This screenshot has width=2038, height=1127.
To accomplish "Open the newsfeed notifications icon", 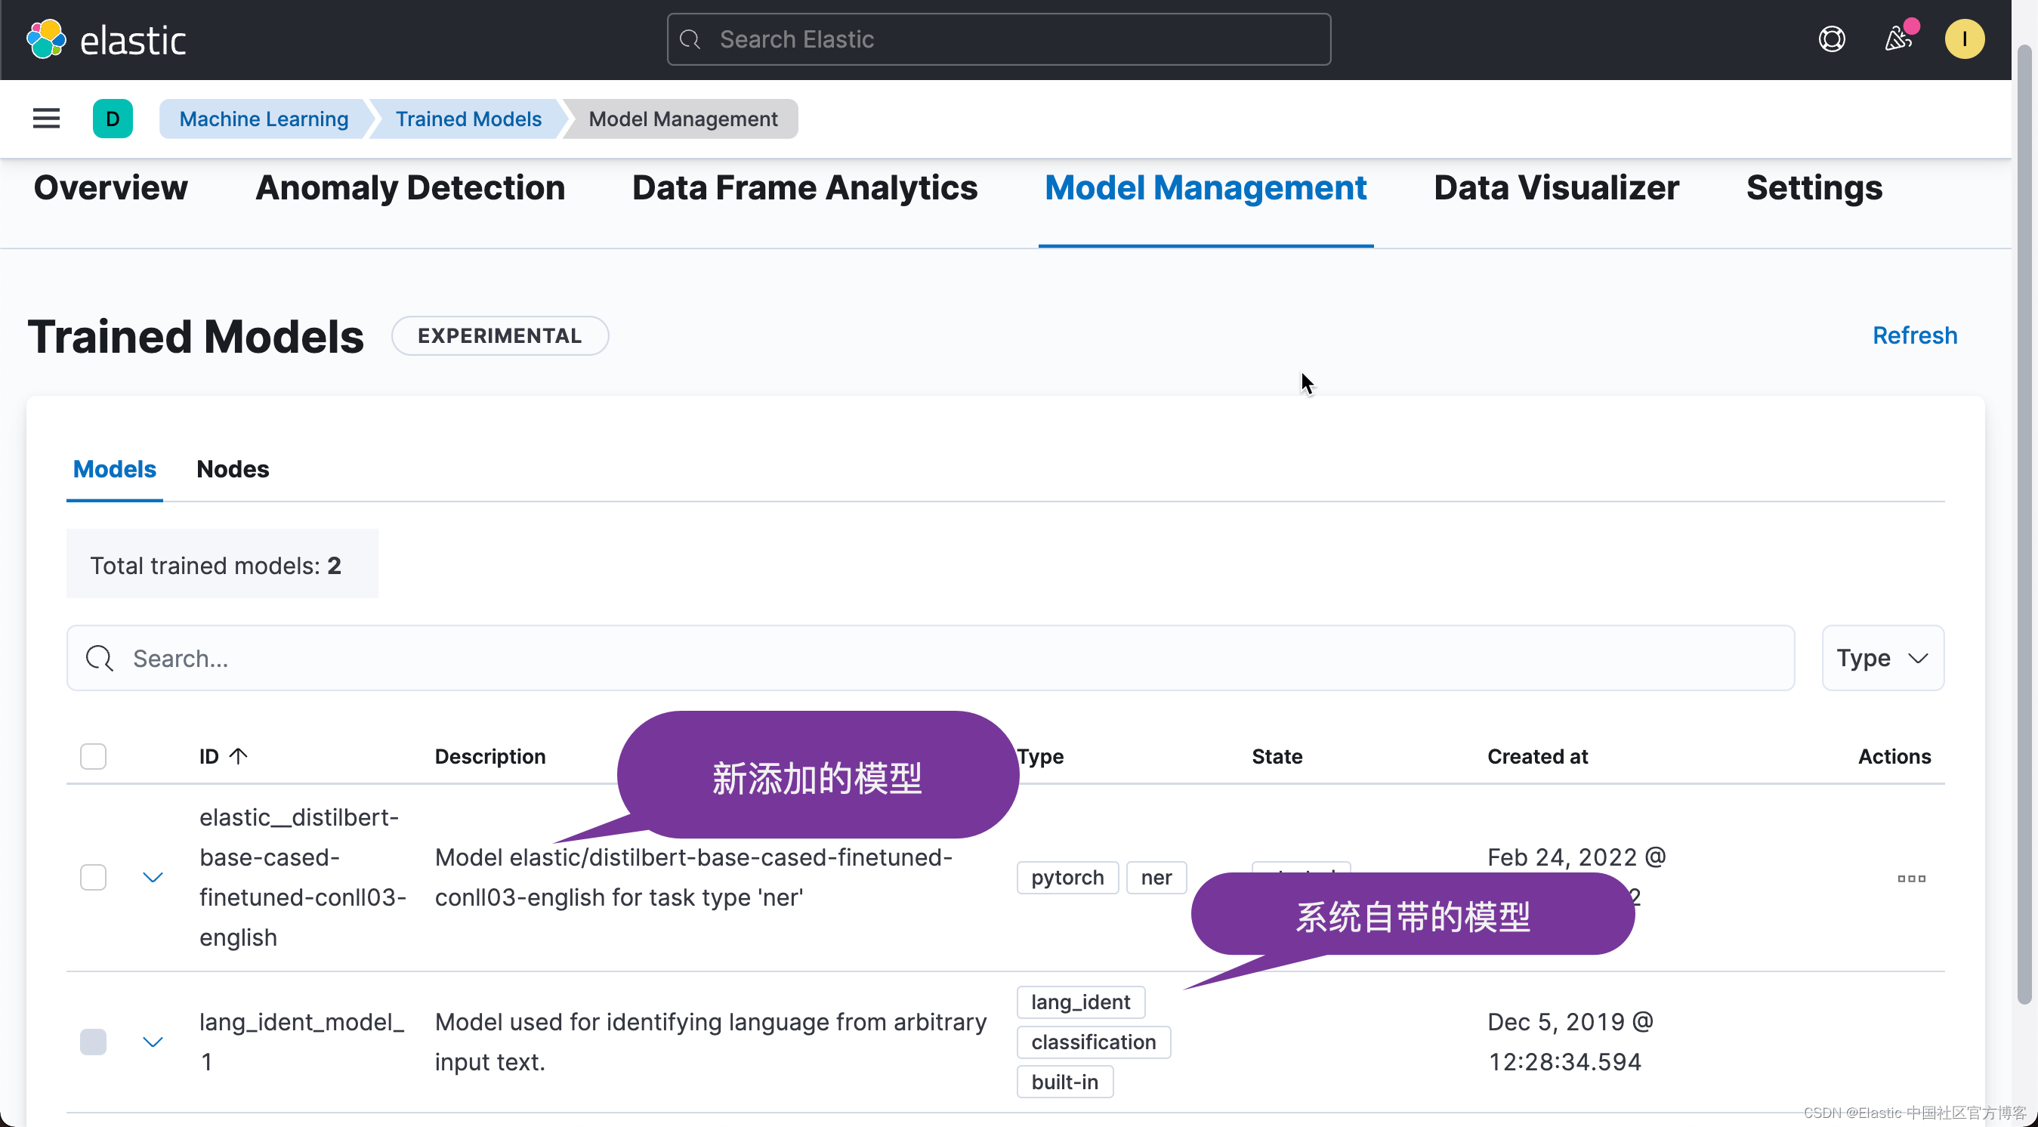I will coord(1898,39).
